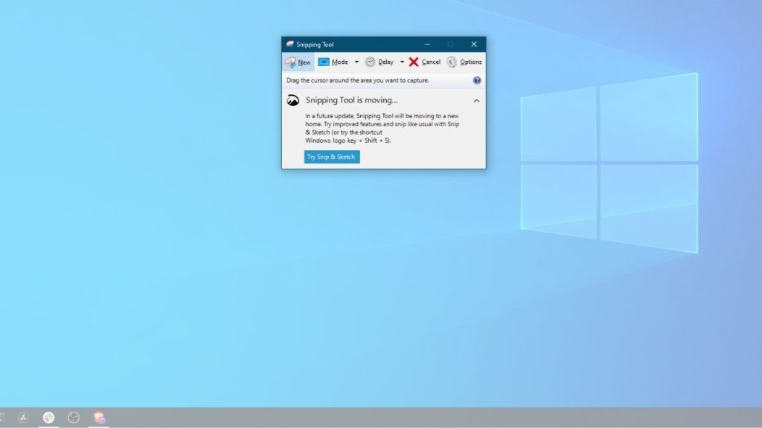Click the Try Snip & Sketch button
Image resolution: width=762 pixels, height=428 pixels.
(x=332, y=157)
